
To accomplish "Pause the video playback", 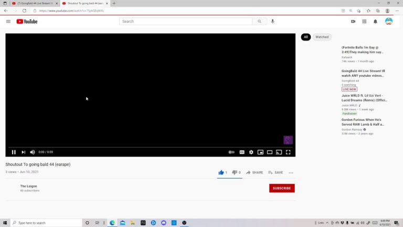I will [x=14, y=152].
